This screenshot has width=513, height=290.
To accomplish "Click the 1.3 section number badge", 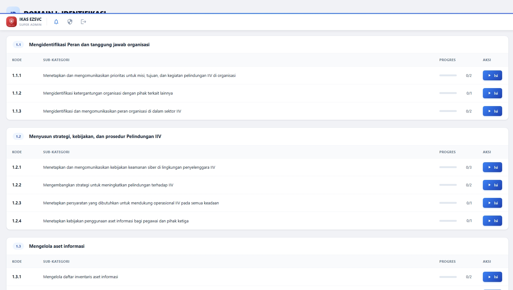I will tap(18, 246).
